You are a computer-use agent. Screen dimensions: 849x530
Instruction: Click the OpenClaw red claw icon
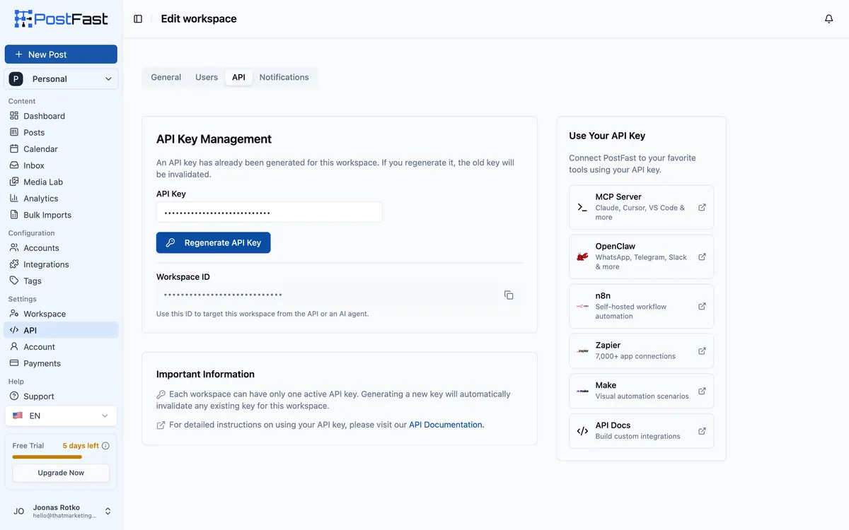coord(582,257)
